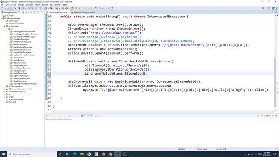Click the External Tools run icon

pyautogui.click(x=57, y=8)
